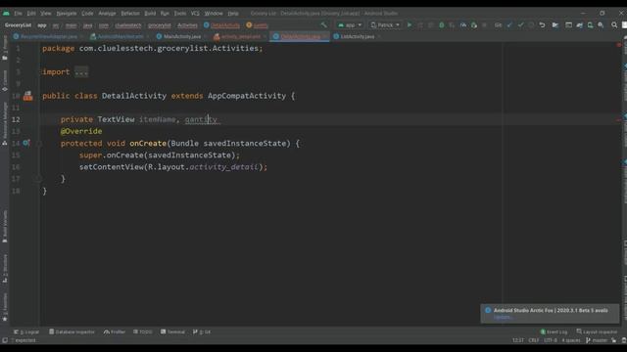This screenshot has height=352, width=627.
Task: Click the error stripe indicator at top right
Action: pos(619,45)
